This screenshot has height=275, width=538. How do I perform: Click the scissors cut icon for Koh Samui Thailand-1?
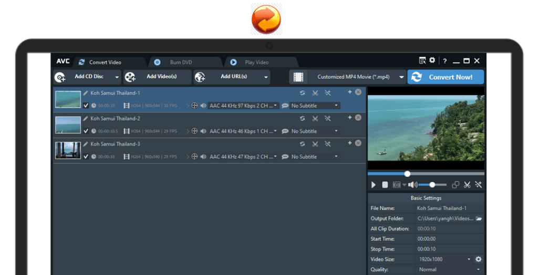[x=315, y=93]
